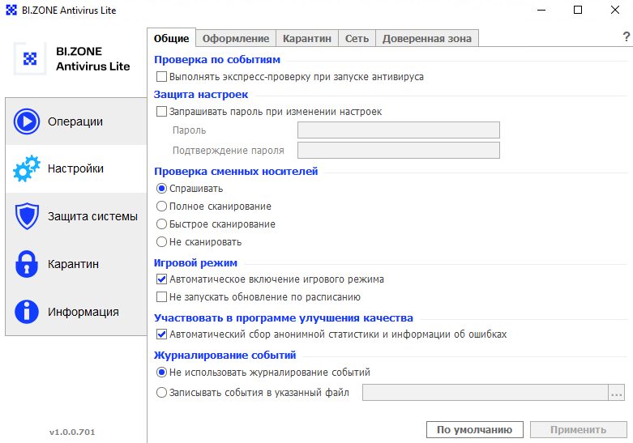Image resolution: width=633 pixels, height=443 pixels.
Task: Click the BI.ZONE logo in sidebar
Action: pyautogui.click(x=30, y=59)
